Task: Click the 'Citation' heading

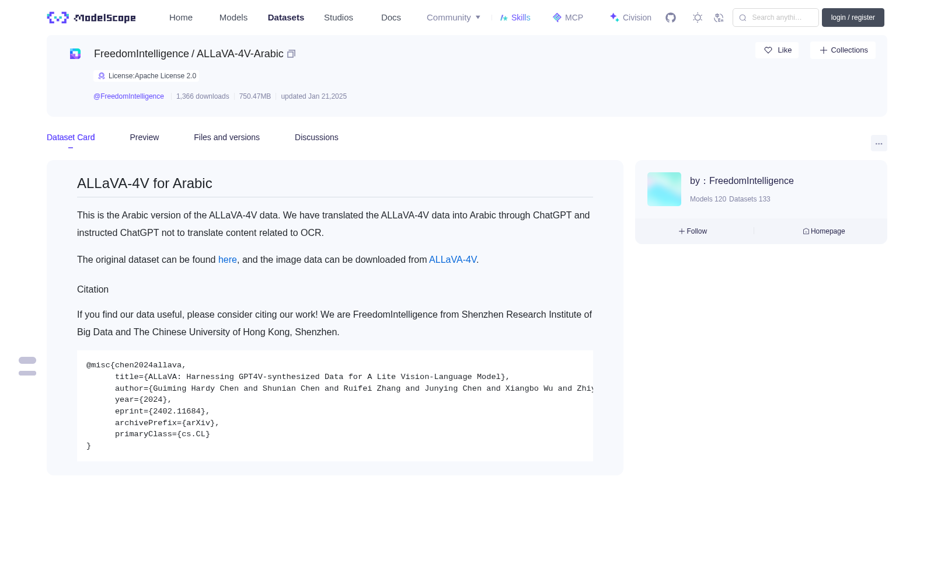Action: [93, 290]
